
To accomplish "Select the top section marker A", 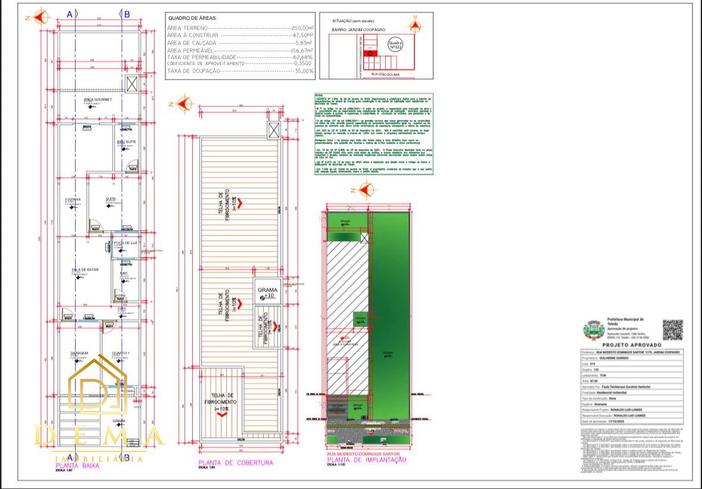I will 70,14.
